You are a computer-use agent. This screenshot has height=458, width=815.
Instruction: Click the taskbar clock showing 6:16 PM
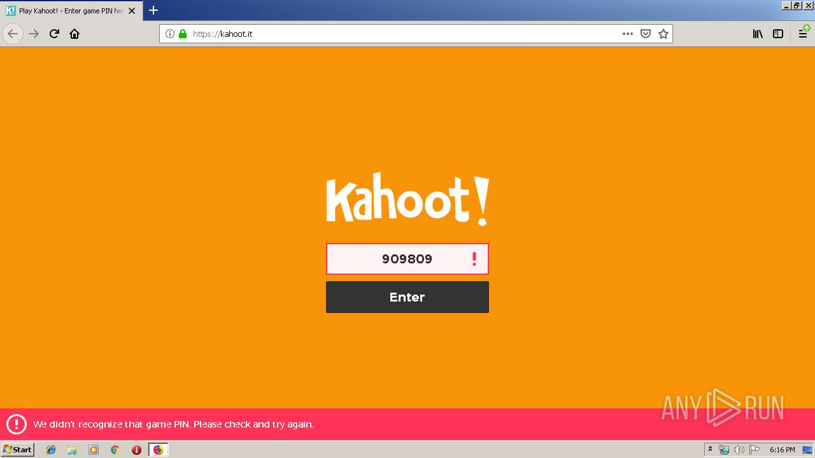[782, 450]
